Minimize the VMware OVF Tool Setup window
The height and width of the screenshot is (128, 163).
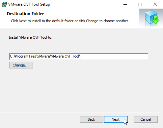point(125,4)
